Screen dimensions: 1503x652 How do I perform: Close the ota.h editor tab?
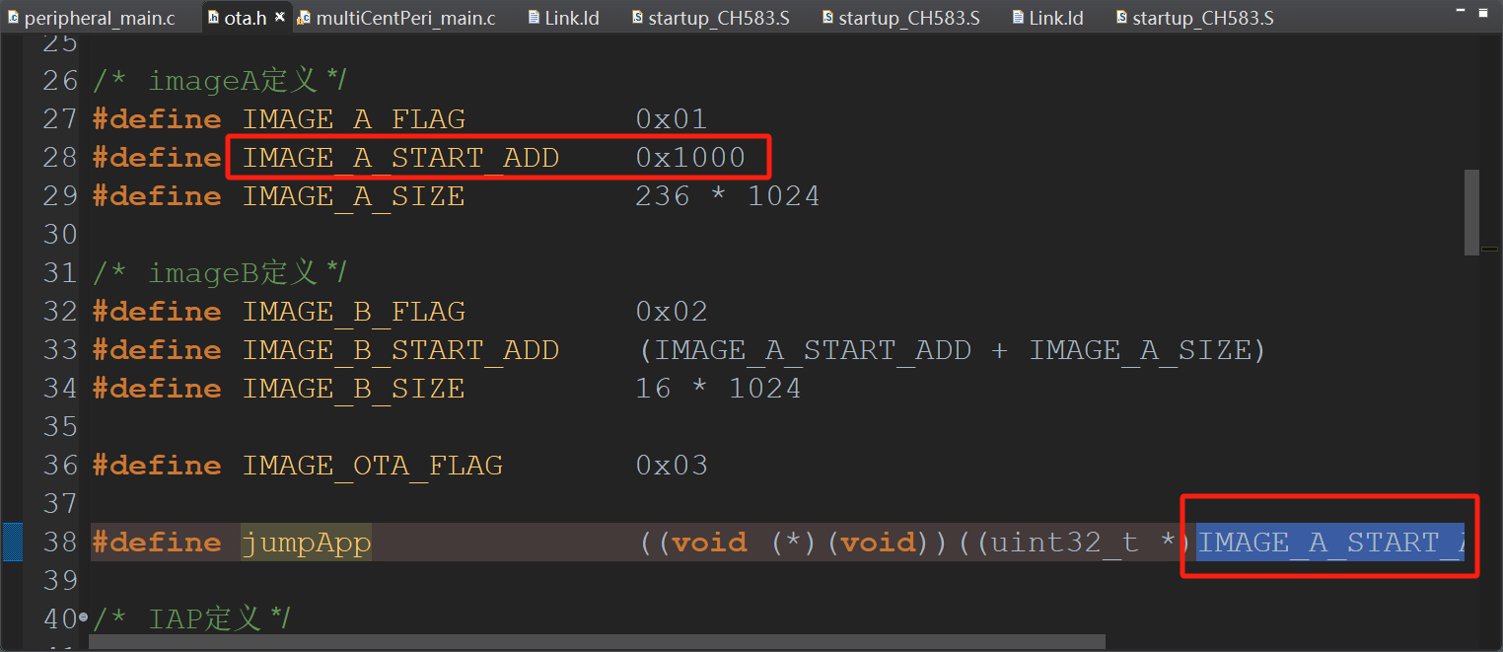pyautogui.click(x=279, y=18)
